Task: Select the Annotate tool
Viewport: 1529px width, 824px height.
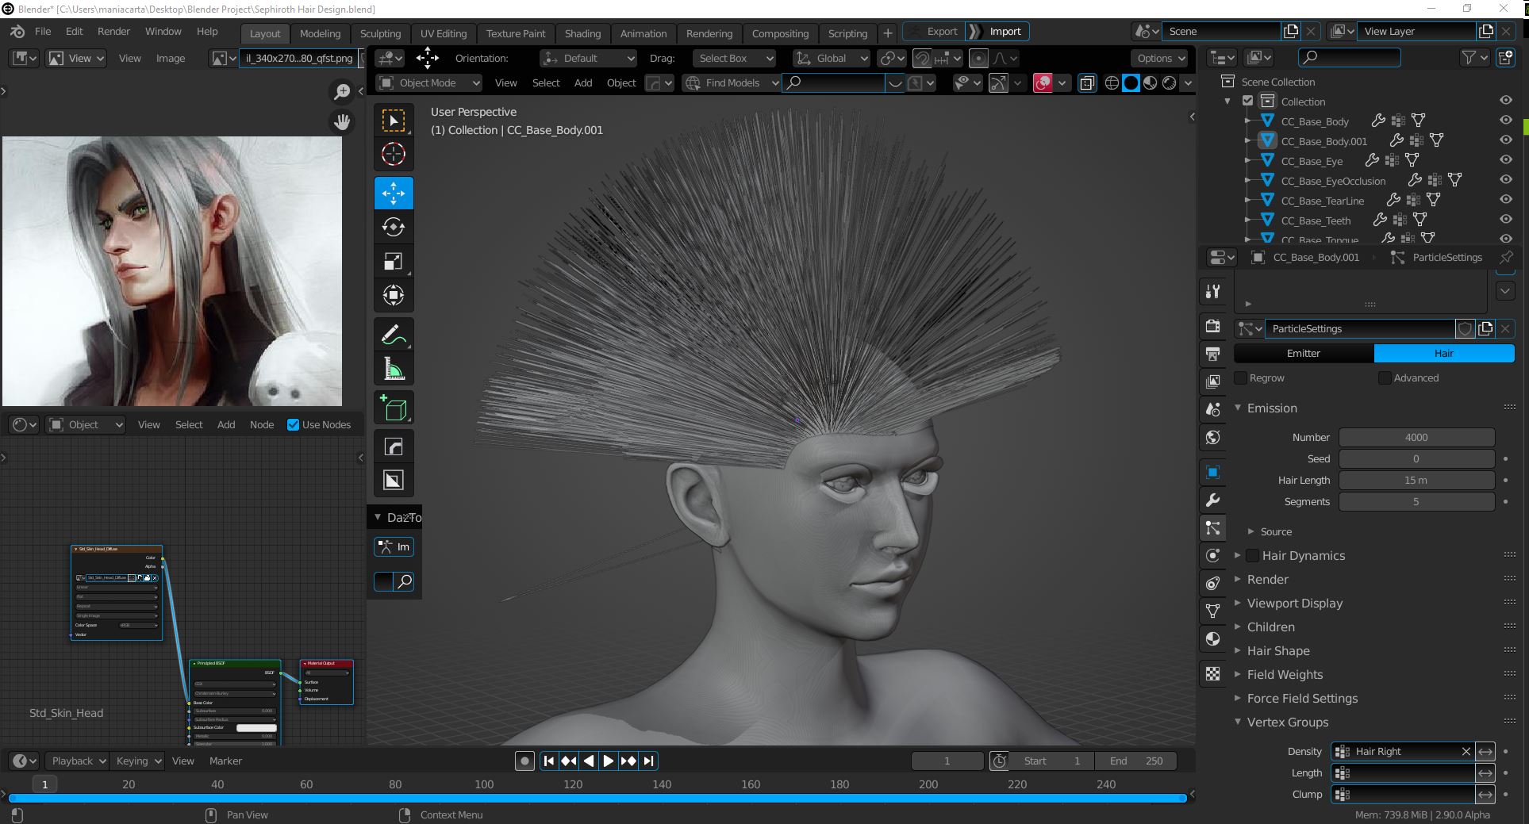Action: [394, 335]
